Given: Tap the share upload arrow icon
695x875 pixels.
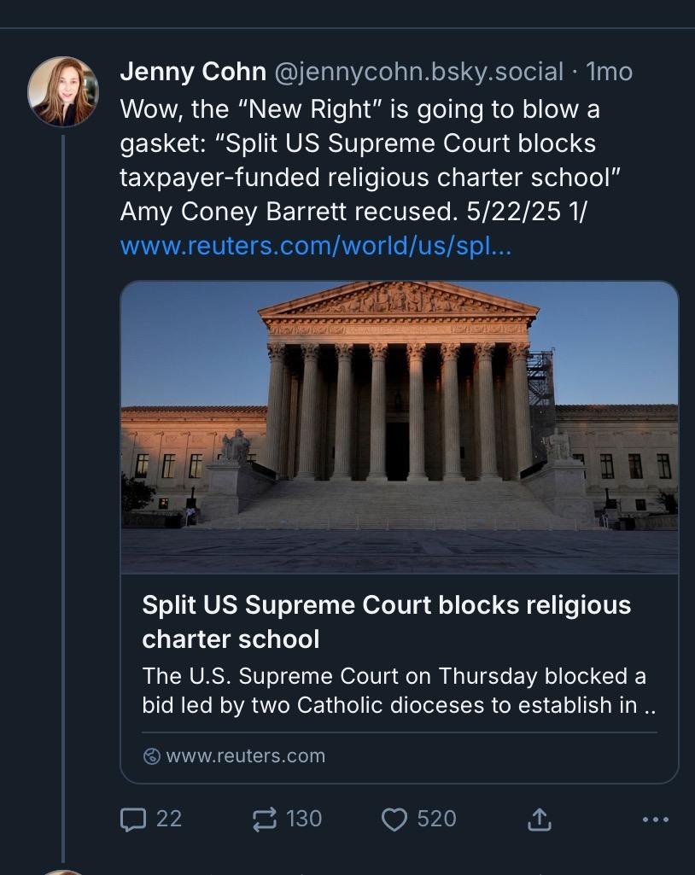Looking at the screenshot, I should tap(540, 820).
